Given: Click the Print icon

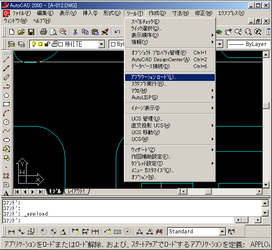Looking at the screenshot, I should click(x=44, y=32).
